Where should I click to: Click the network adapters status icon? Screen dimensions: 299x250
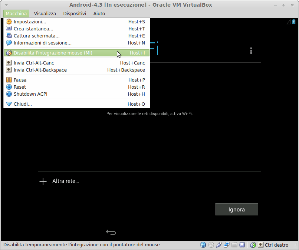pos(227,245)
